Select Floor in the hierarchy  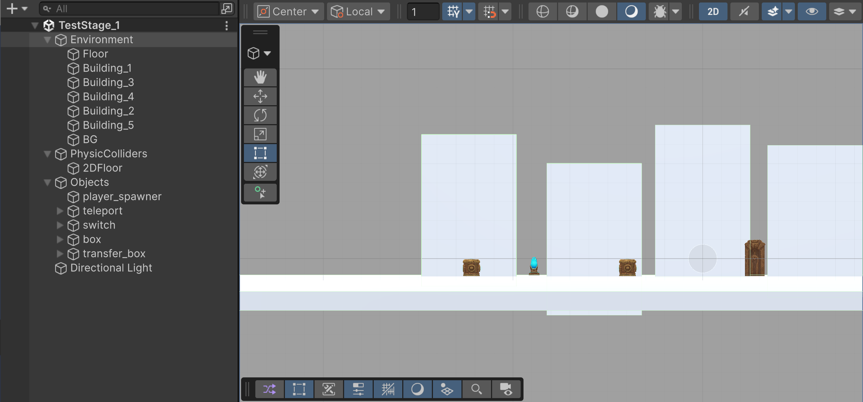click(119, 54)
